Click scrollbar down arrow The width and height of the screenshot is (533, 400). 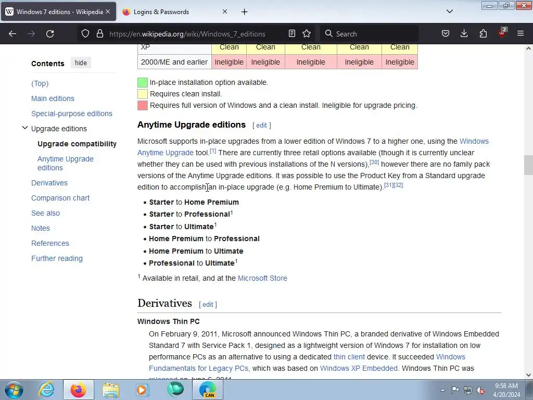pos(528,375)
